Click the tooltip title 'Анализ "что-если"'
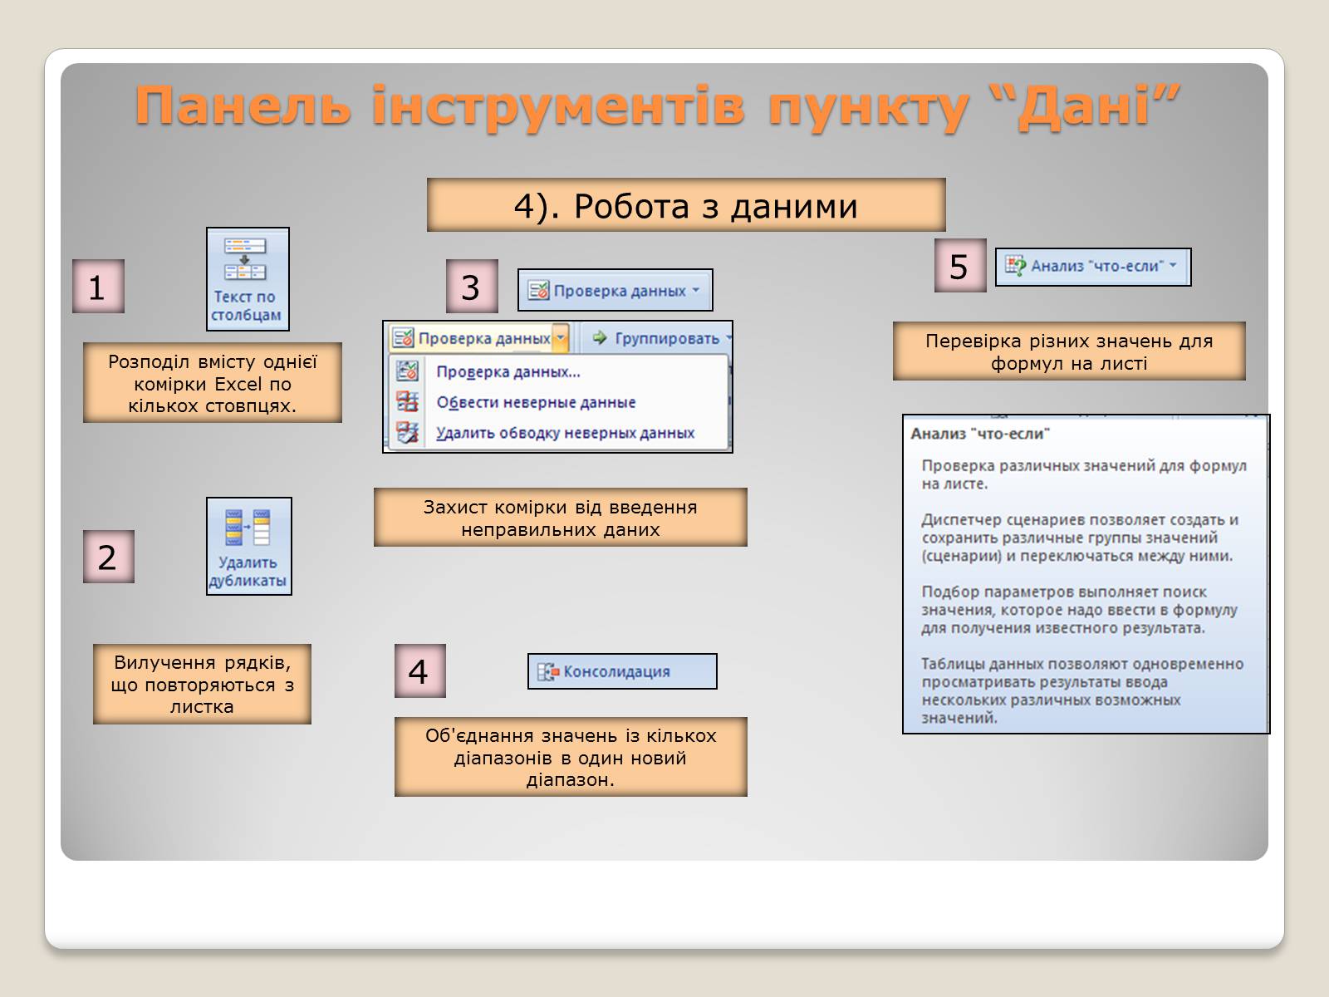 (x=980, y=434)
